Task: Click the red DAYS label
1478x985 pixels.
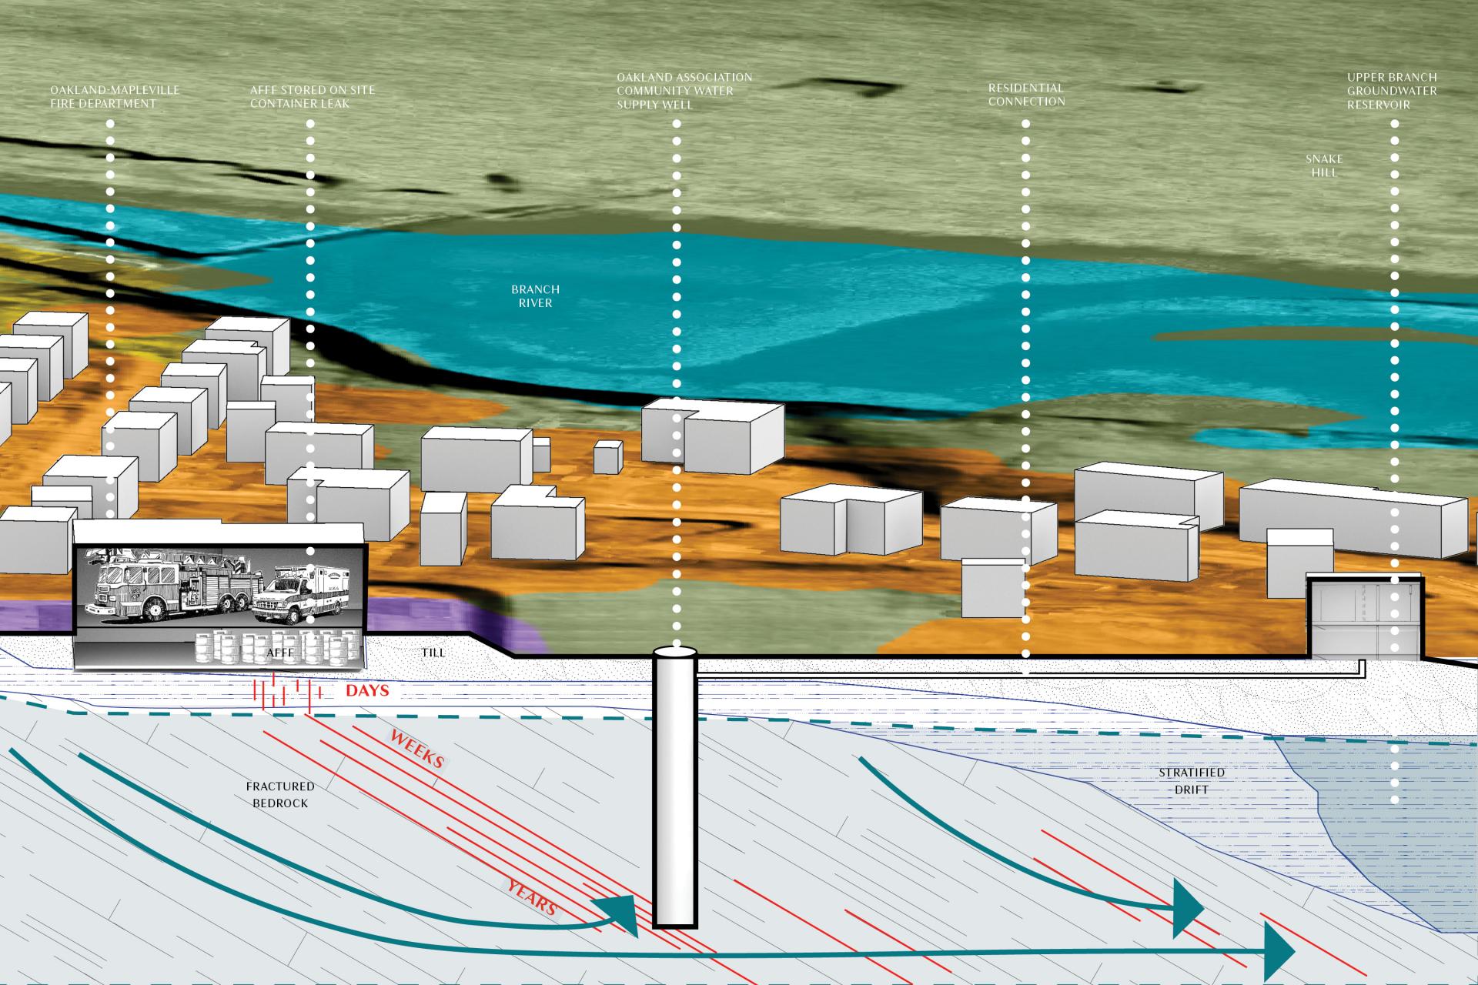Action: (367, 691)
